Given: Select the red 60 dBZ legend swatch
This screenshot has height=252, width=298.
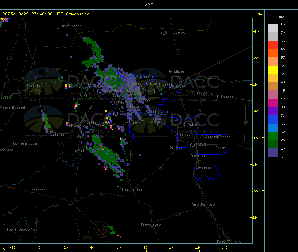Looking at the screenshot, I should [273, 45].
